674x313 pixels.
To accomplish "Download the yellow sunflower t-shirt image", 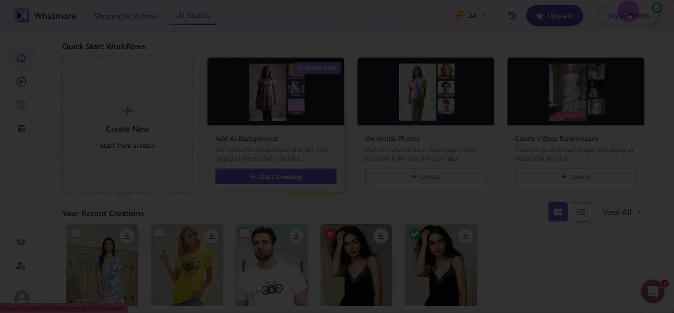I will pos(211,236).
